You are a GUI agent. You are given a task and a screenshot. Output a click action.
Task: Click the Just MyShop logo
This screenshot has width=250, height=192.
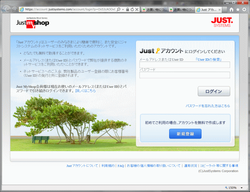click(x=32, y=23)
